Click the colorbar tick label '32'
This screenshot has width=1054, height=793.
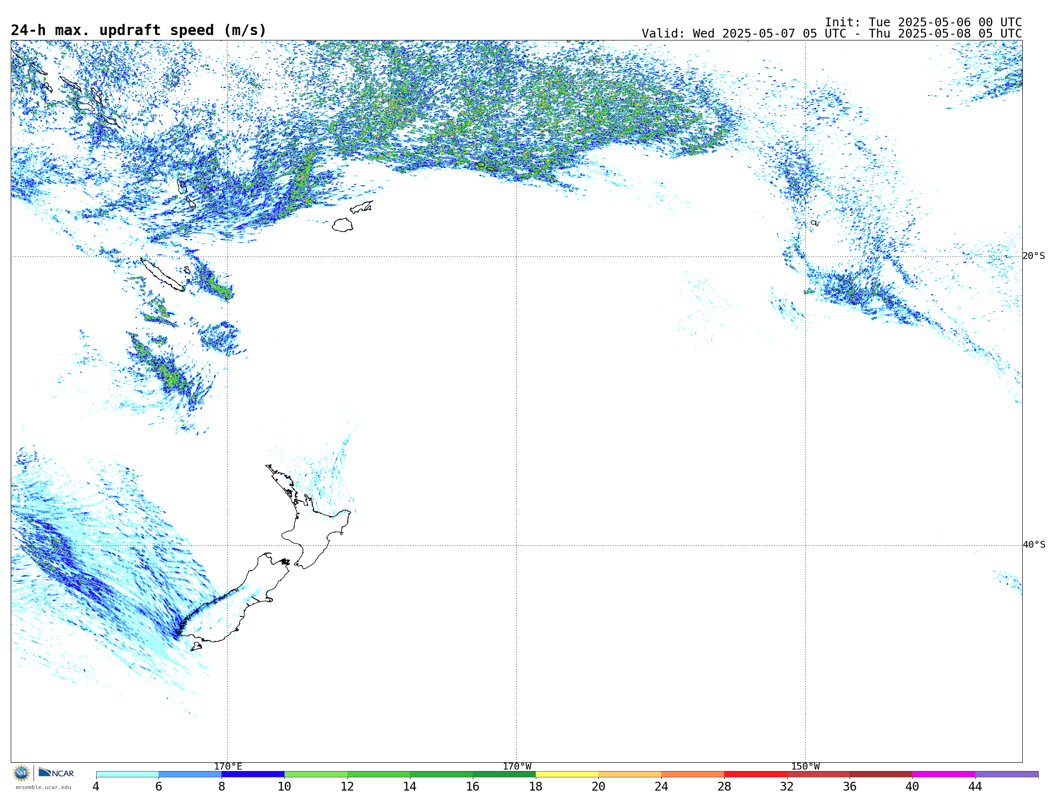[x=787, y=786]
